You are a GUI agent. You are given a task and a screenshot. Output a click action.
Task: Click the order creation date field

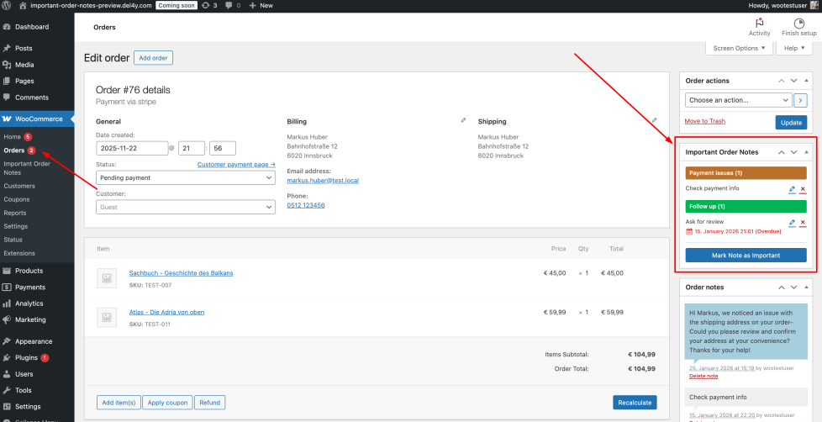pyautogui.click(x=132, y=149)
